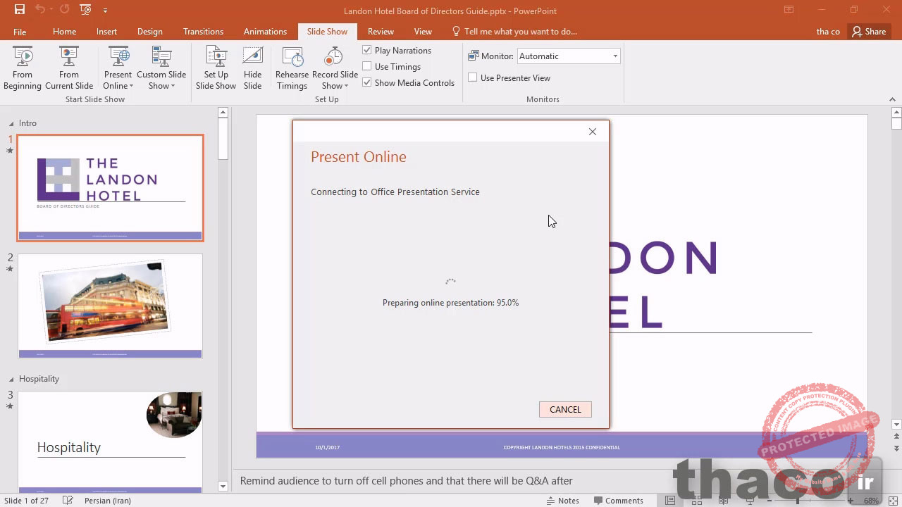Click the Share button
902x507 pixels.
[x=868, y=32]
